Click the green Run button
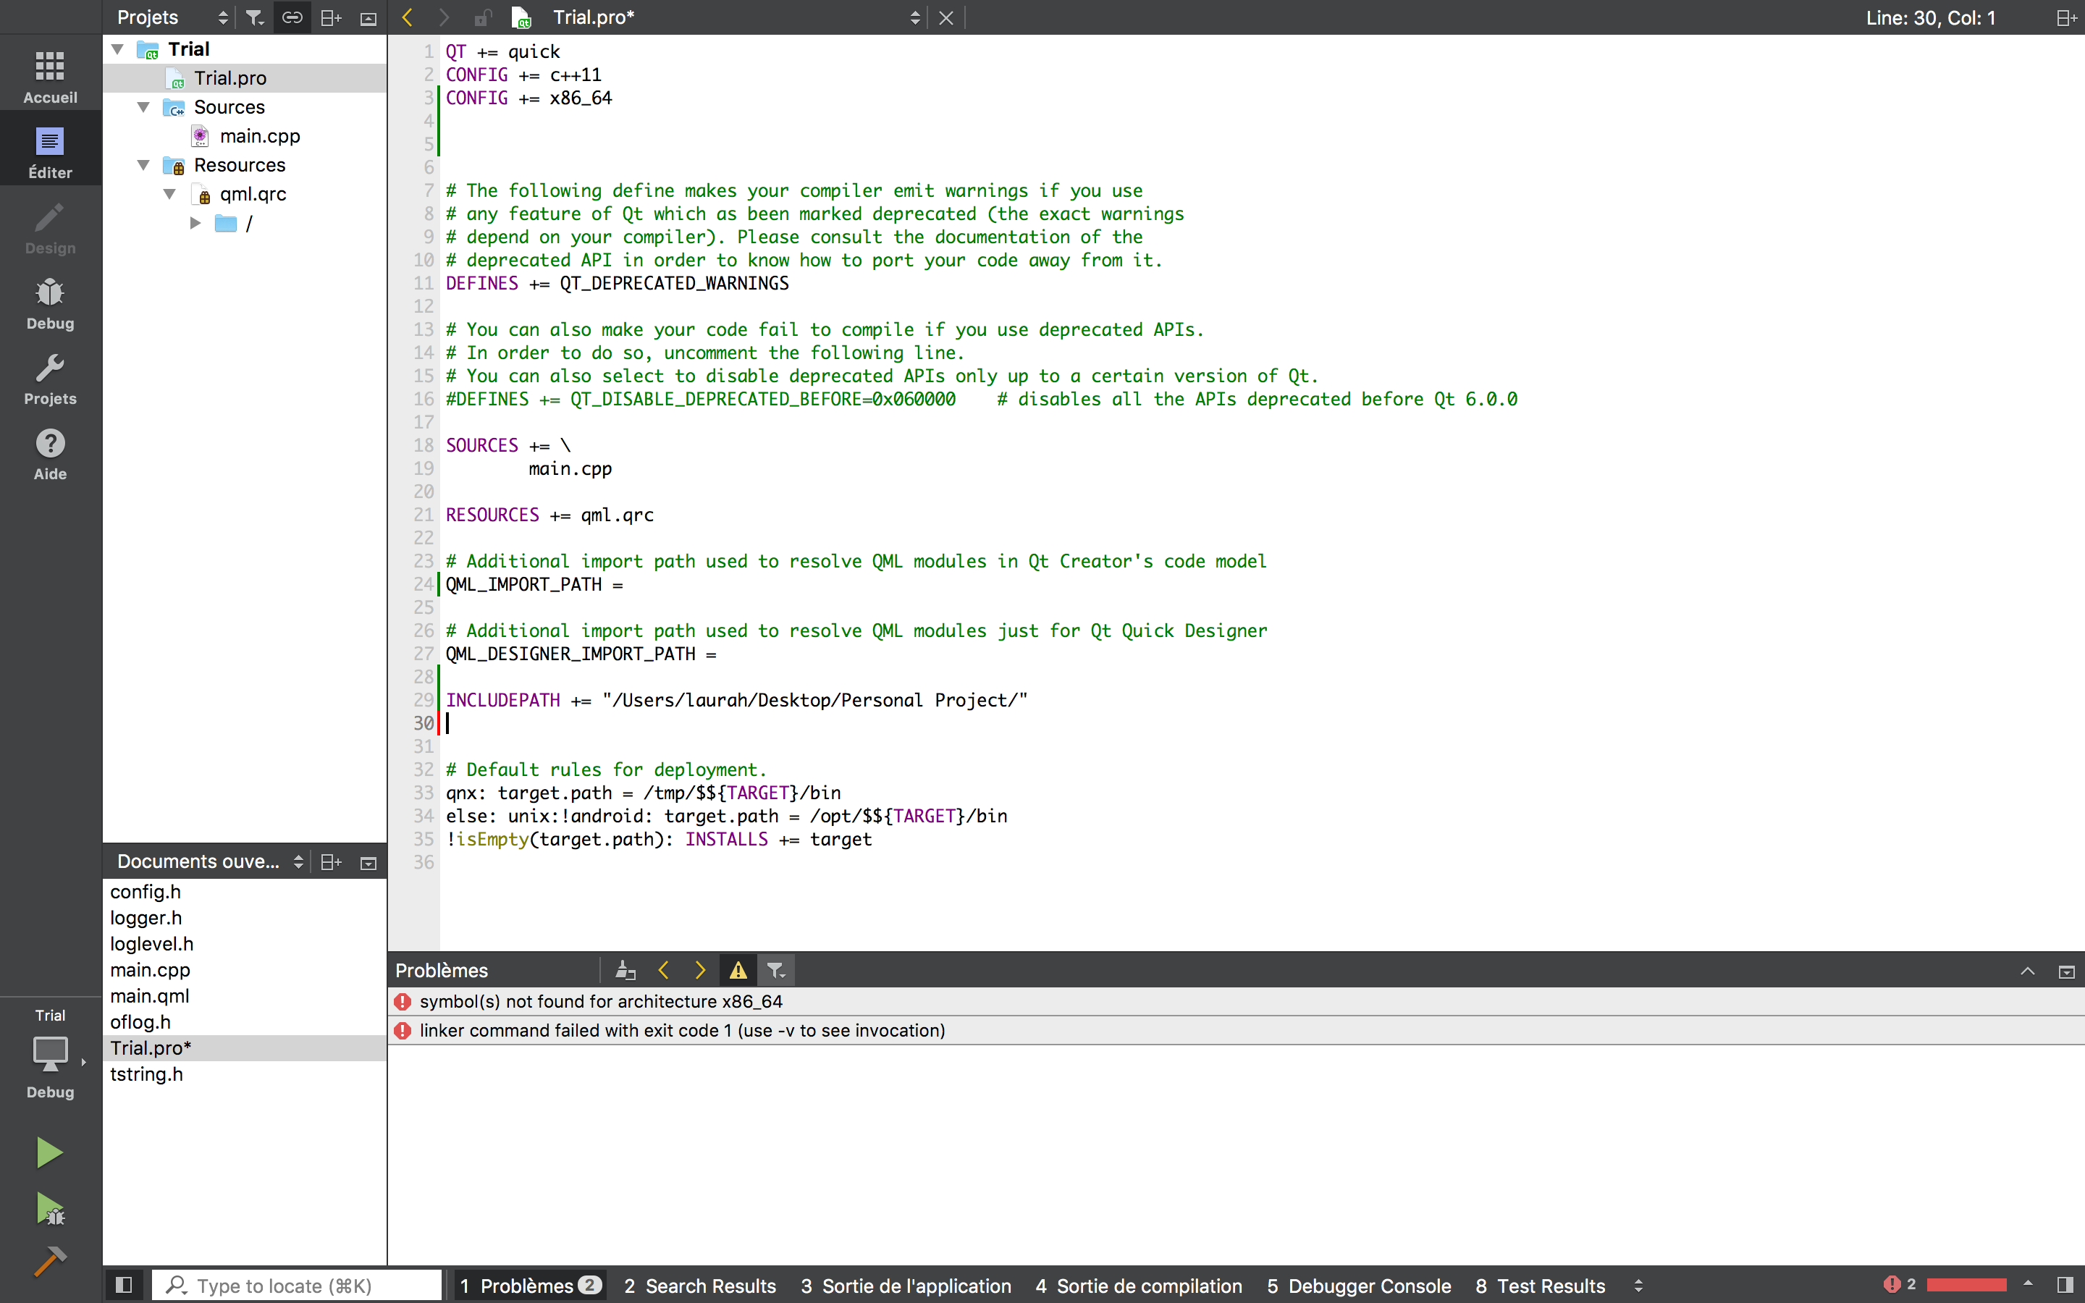This screenshot has width=2085, height=1303. tap(49, 1152)
